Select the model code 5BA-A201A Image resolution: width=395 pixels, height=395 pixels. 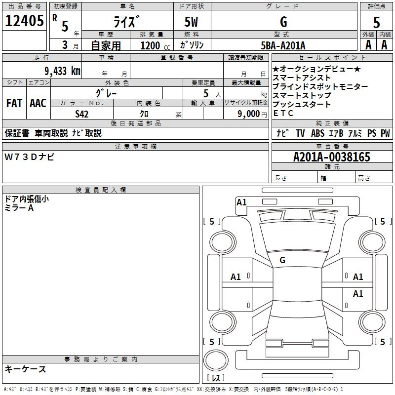tap(283, 45)
